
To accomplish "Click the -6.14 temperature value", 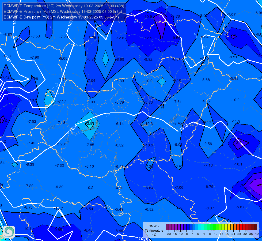I will [x=119, y=124].
